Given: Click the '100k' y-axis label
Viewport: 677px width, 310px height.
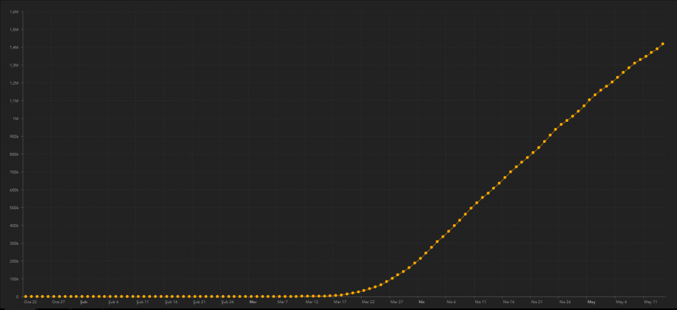Looking at the screenshot, I should click(x=14, y=279).
